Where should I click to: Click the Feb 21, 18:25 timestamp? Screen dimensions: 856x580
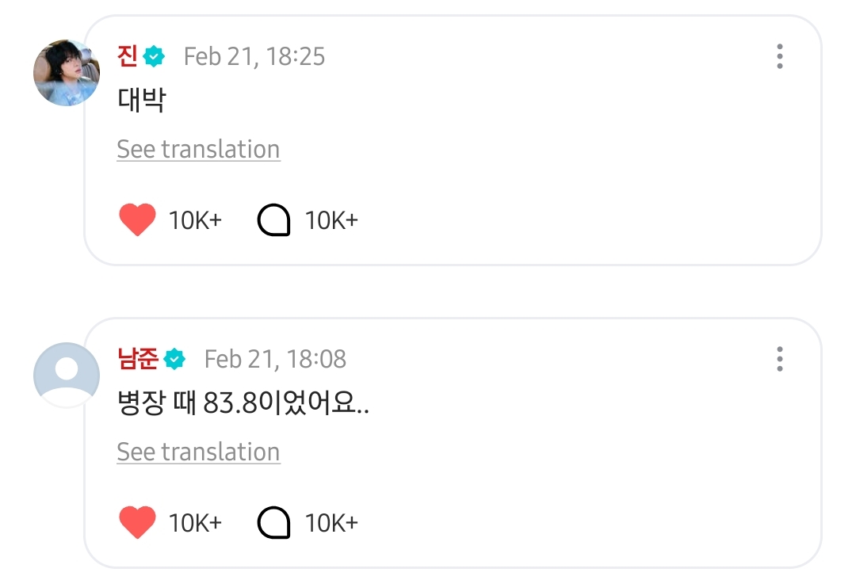pyautogui.click(x=254, y=56)
